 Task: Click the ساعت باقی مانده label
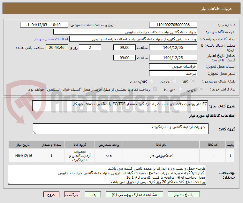coord(30,48)
